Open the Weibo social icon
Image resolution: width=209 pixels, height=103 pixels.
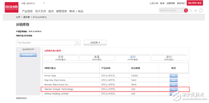pos(196,11)
